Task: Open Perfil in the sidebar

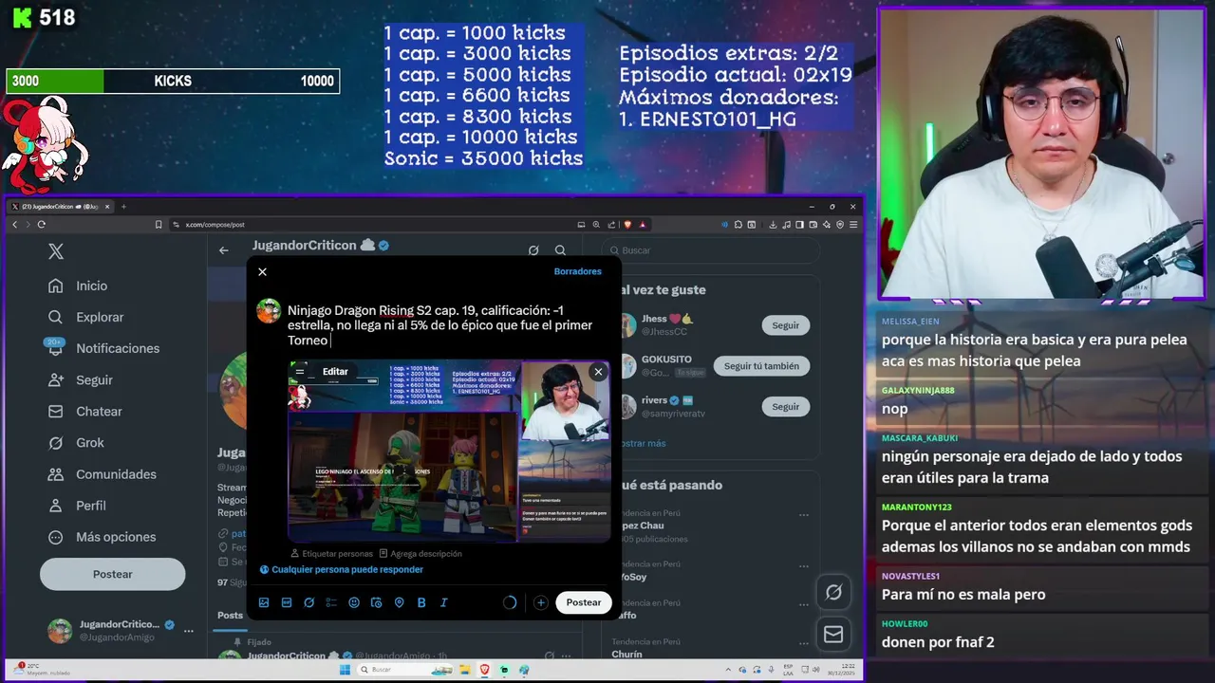Action: point(79,505)
